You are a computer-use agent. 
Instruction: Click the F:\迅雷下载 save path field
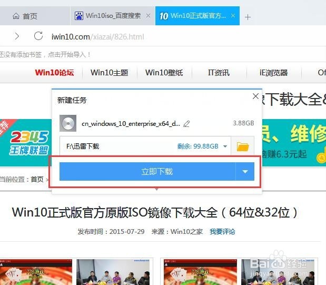point(145,146)
